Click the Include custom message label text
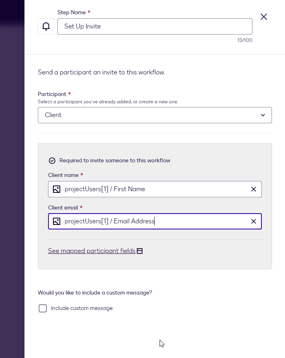 (x=81, y=308)
